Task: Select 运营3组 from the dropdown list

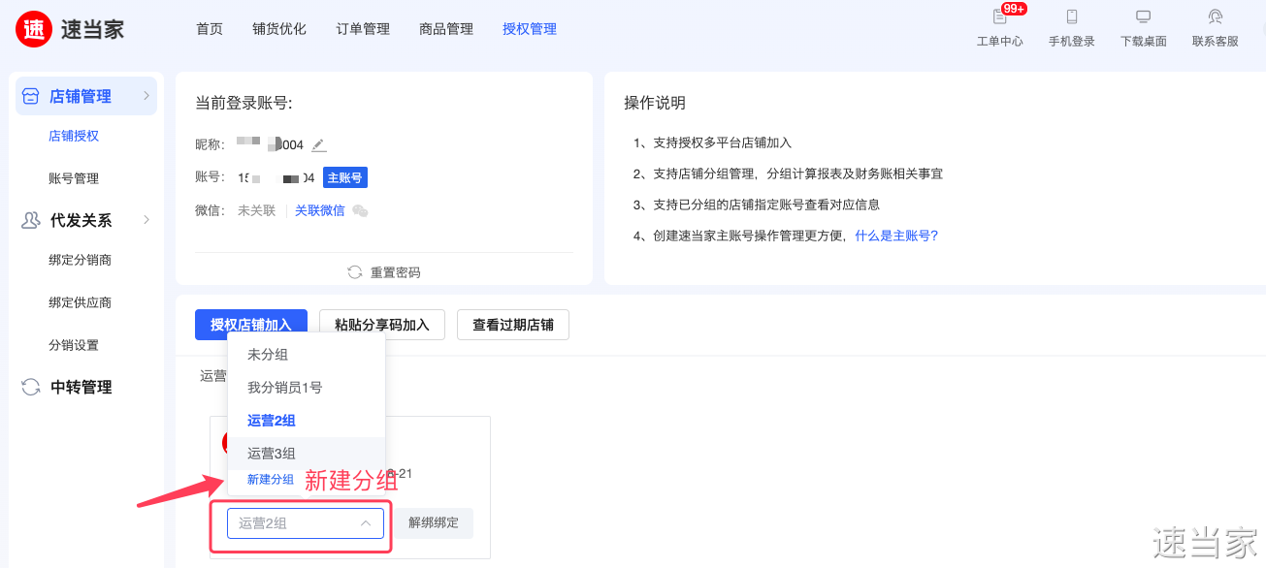Action: (272, 454)
